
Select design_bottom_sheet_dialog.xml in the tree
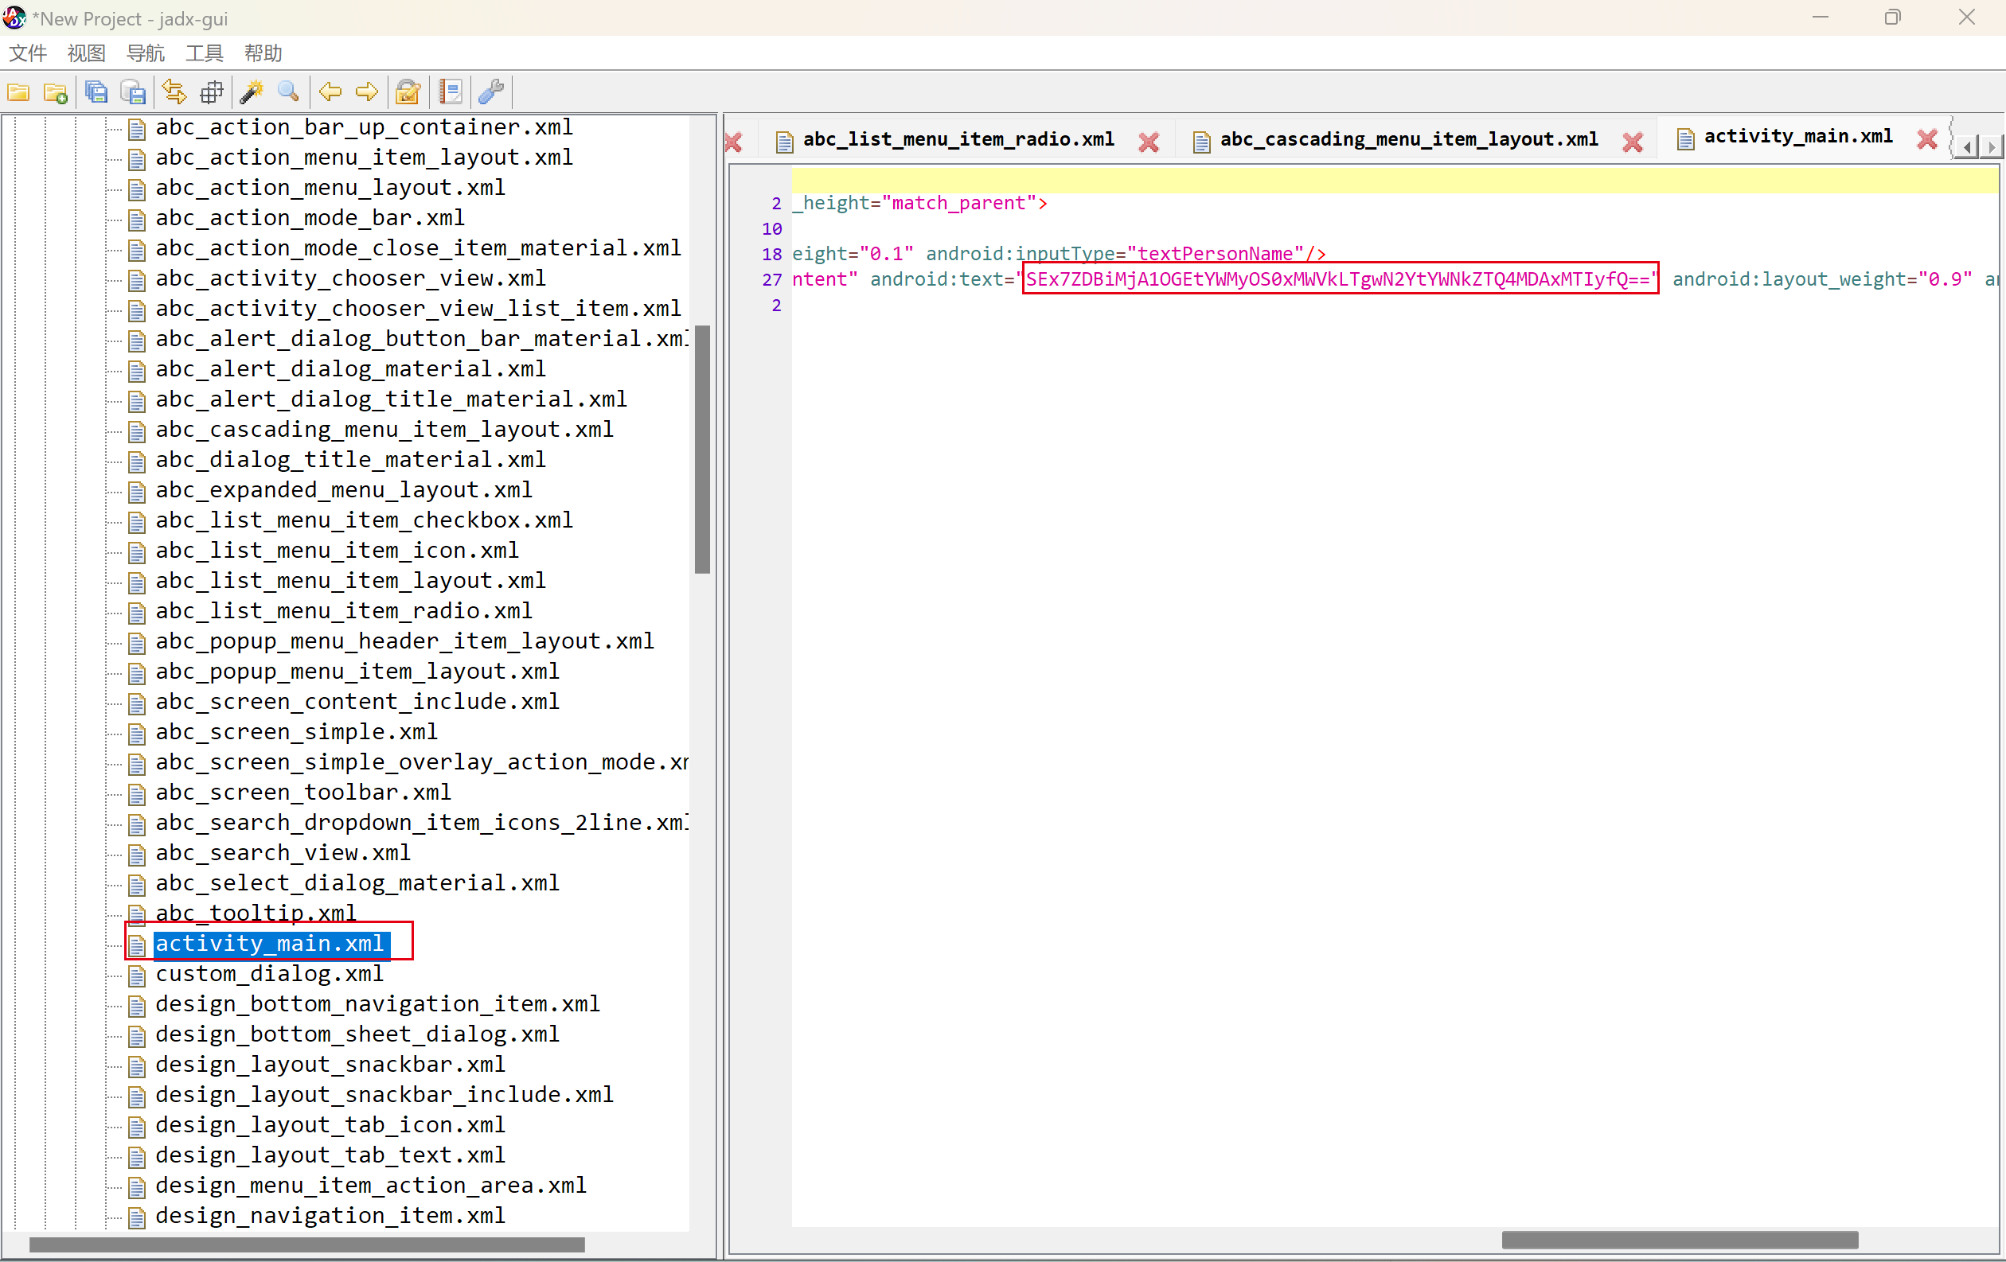pyautogui.click(x=357, y=1034)
